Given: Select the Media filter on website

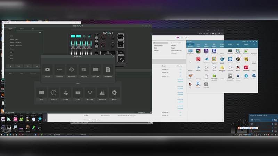Looking at the screenshot, I should coord(156,48).
